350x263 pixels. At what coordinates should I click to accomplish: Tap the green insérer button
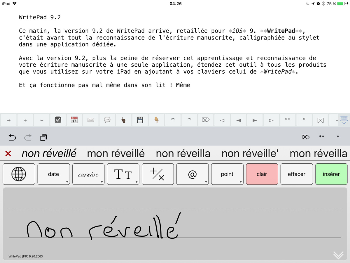click(331, 174)
